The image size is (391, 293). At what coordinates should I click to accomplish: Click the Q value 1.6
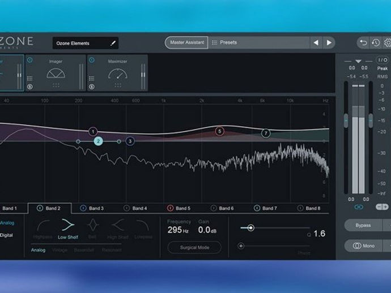coord(319,234)
